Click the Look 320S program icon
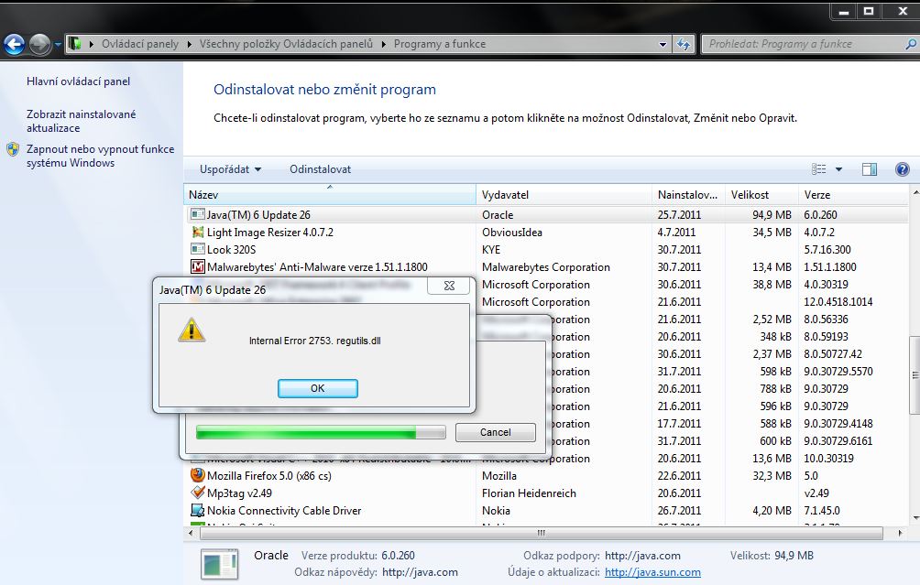 pyautogui.click(x=198, y=249)
